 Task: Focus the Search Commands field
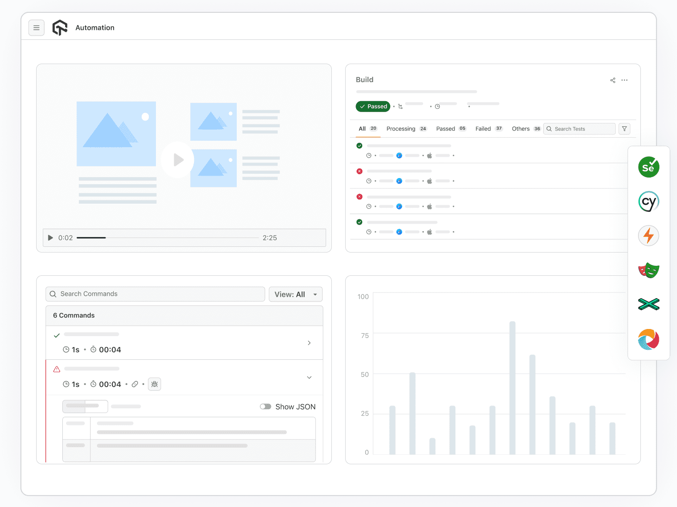click(x=155, y=294)
